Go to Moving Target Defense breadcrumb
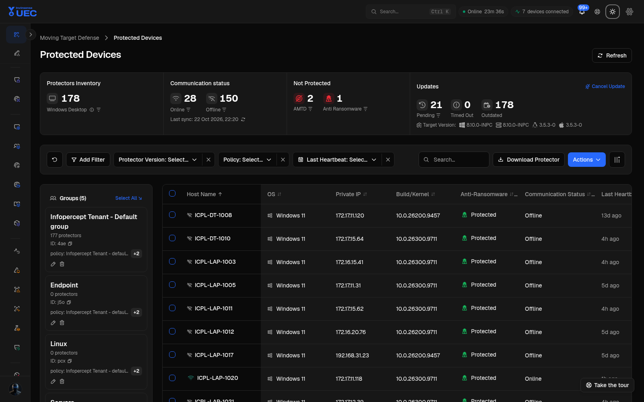The height and width of the screenshot is (402, 644). [69, 38]
